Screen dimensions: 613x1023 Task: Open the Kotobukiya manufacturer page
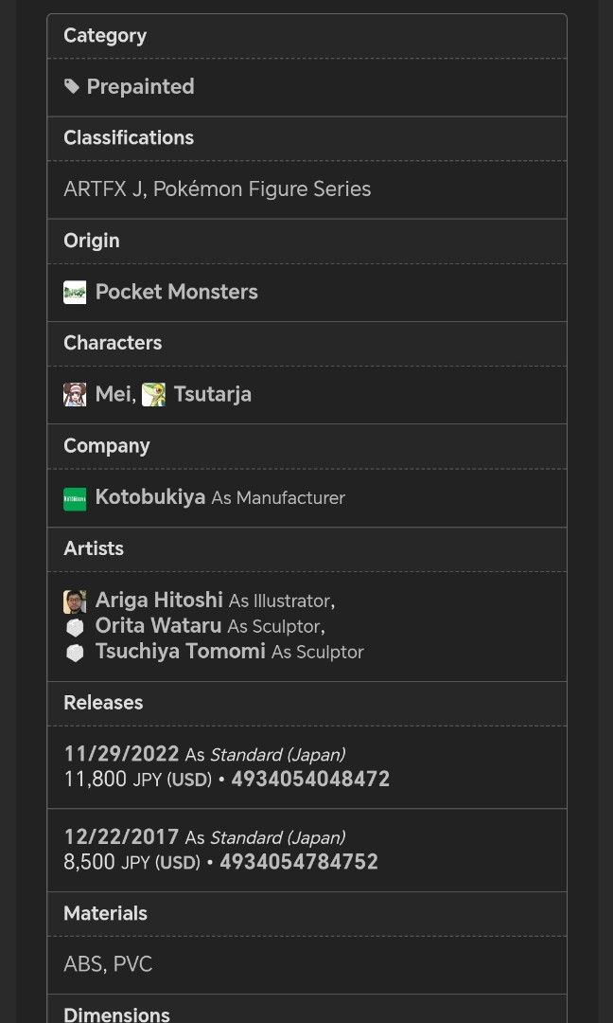tap(150, 497)
